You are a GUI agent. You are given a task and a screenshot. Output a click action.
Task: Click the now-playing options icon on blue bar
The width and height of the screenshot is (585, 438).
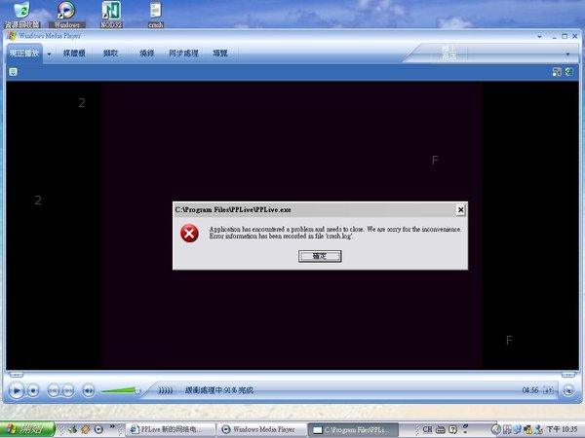(13, 71)
